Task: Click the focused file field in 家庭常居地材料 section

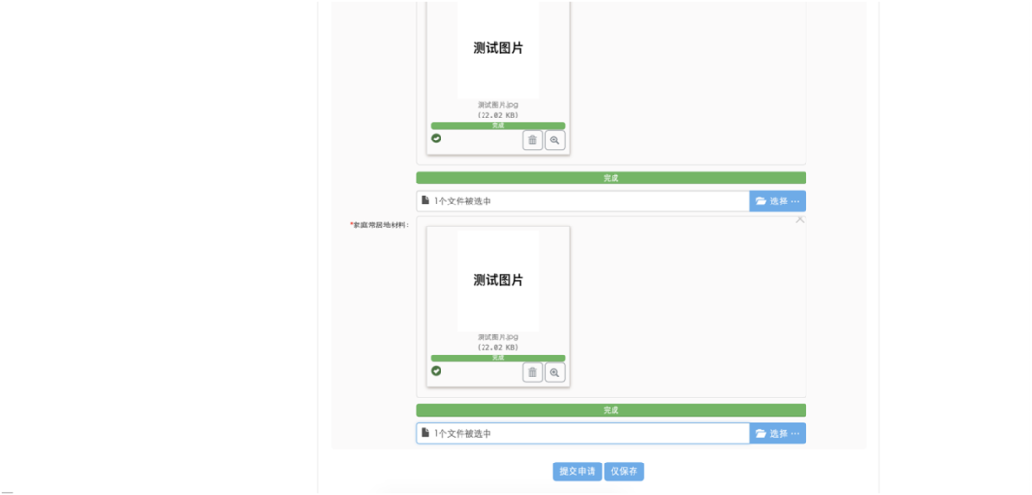Action: pyautogui.click(x=583, y=434)
